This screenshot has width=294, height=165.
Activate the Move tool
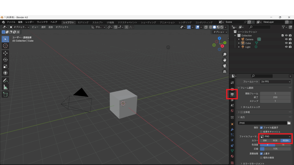[x=5, y=53]
